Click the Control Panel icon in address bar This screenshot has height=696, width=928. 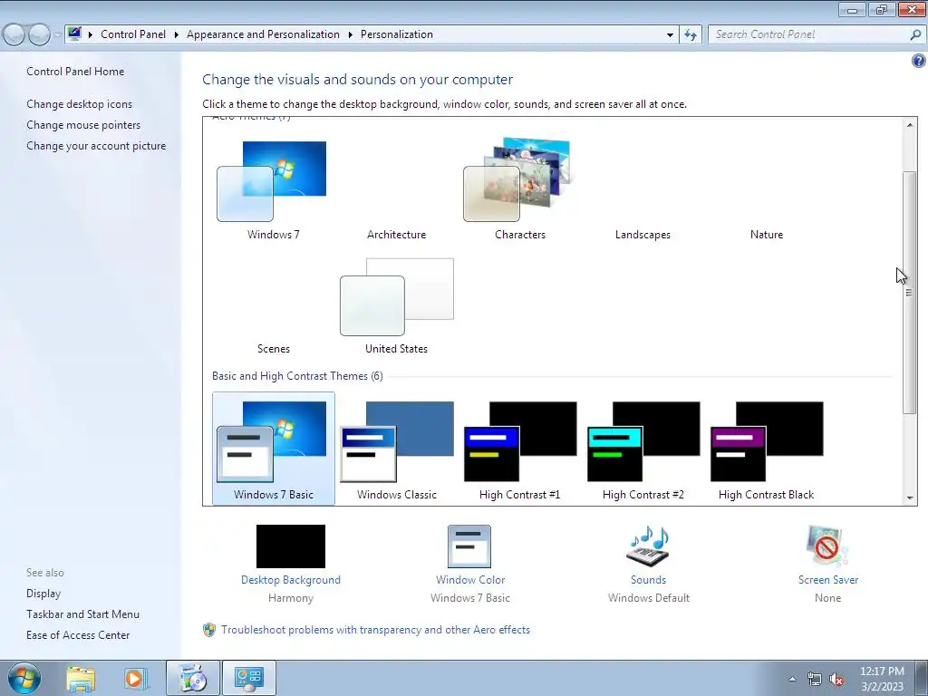pyautogui.click(x=74, y=34)
